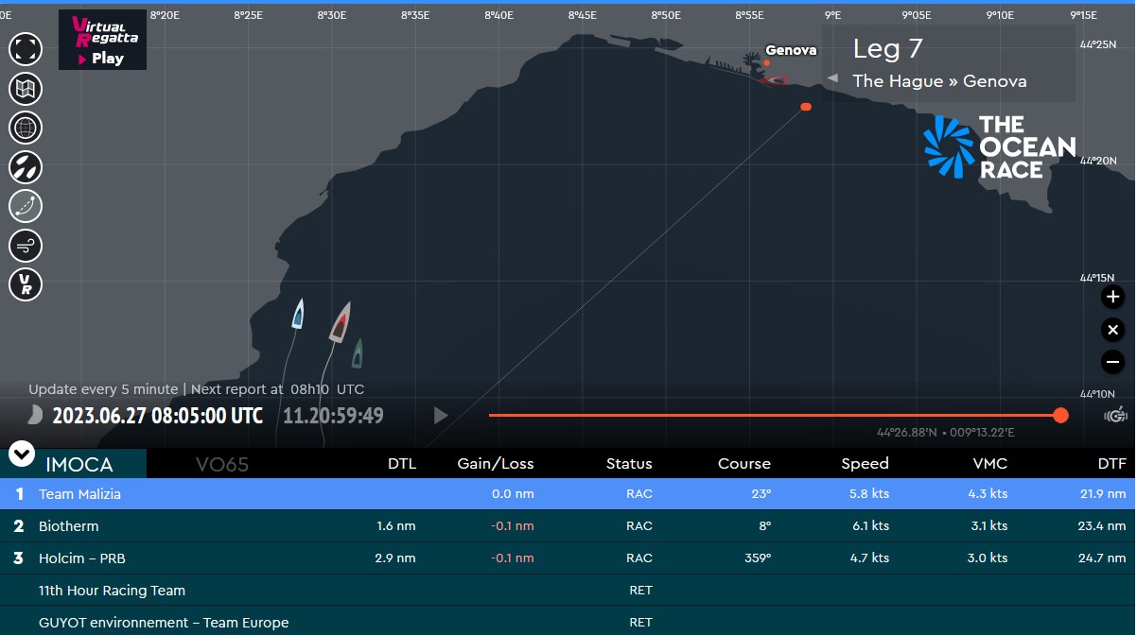Click the boats fleet icon button
The width and height of the screenshot is (1137, 635).
pos(26,167)
